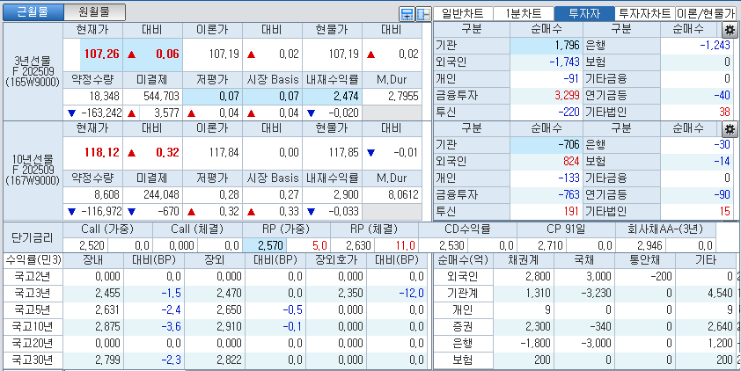Switch to the 1분차트 tab
Image resolution: width=741 pixels, height=371 pixels.
(524, 14)
